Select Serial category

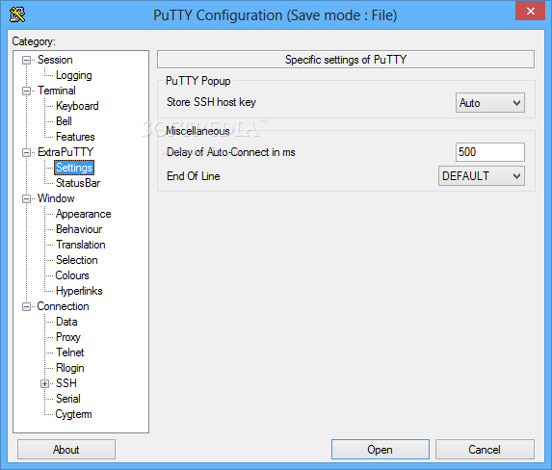tap(68, 399)
